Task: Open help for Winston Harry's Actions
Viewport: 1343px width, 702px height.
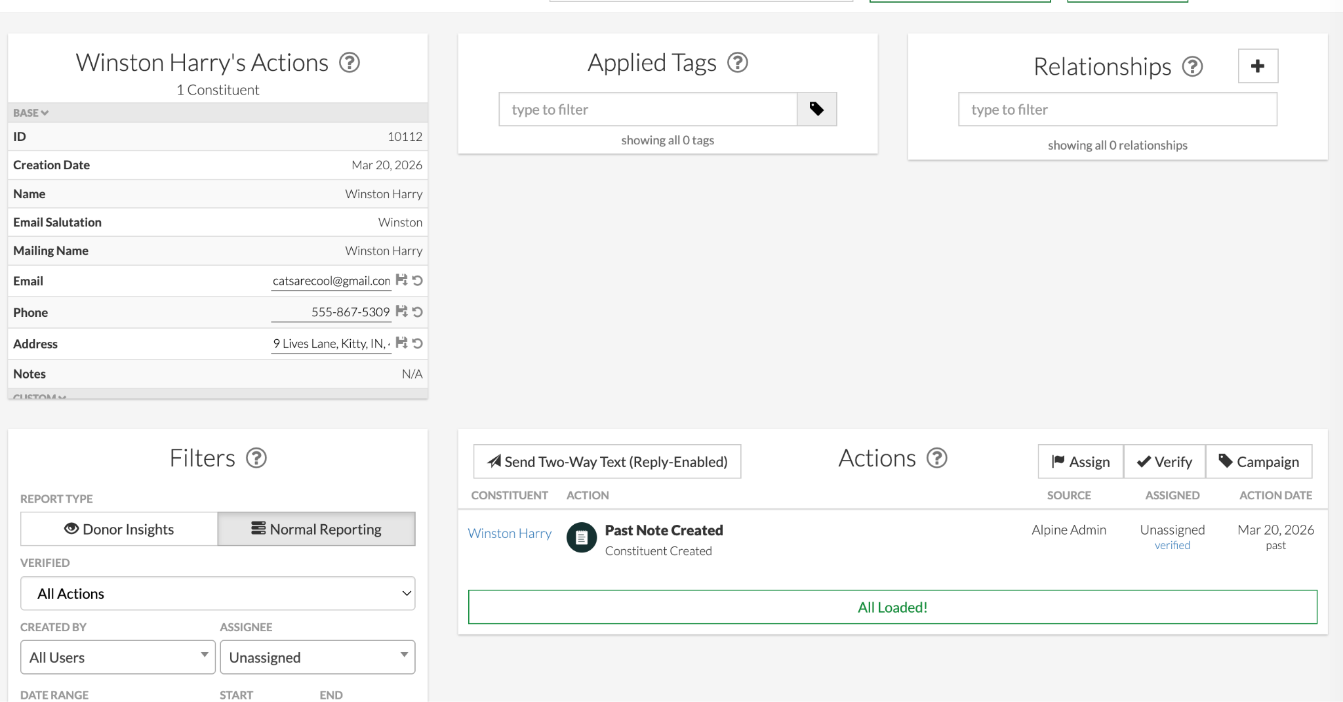Action: tap(350, 63)
